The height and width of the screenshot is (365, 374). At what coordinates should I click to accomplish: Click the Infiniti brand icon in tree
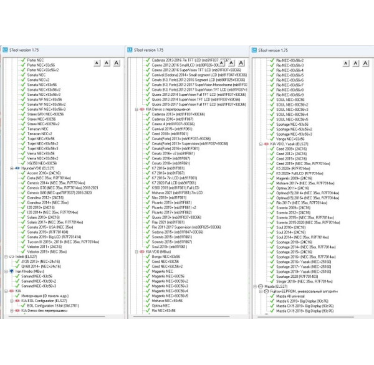point(12,255)
